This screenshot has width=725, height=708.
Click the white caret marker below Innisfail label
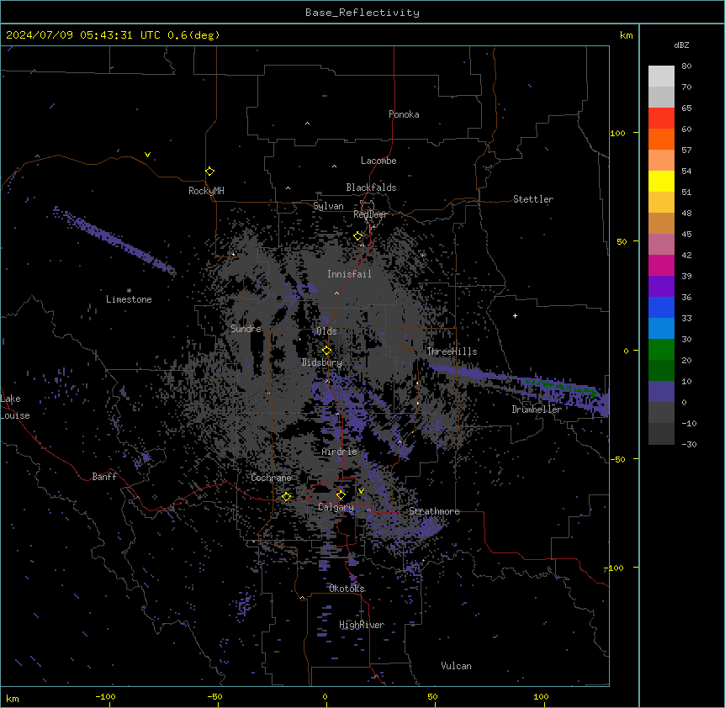336,293
